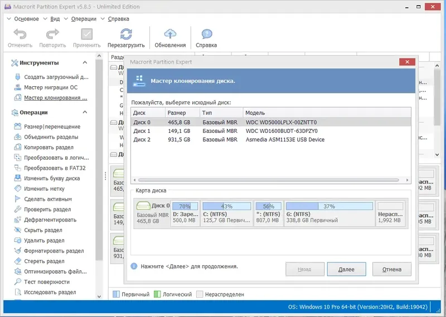Screen dimensions: 446x317
Task: Close the disk clone wizard dialog
Action: pos(407,62)
